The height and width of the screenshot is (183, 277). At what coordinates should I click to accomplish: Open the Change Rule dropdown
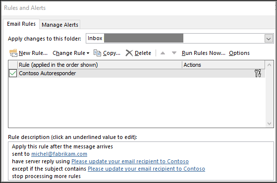coord(71,53)
